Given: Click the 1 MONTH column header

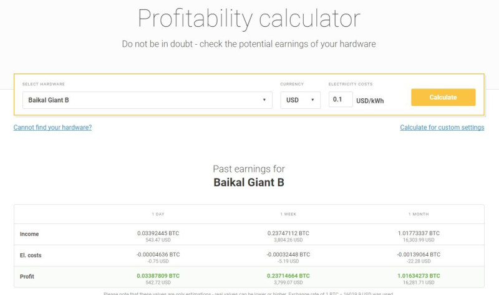Looking at the screenshot, I should [x=418, y=213].
